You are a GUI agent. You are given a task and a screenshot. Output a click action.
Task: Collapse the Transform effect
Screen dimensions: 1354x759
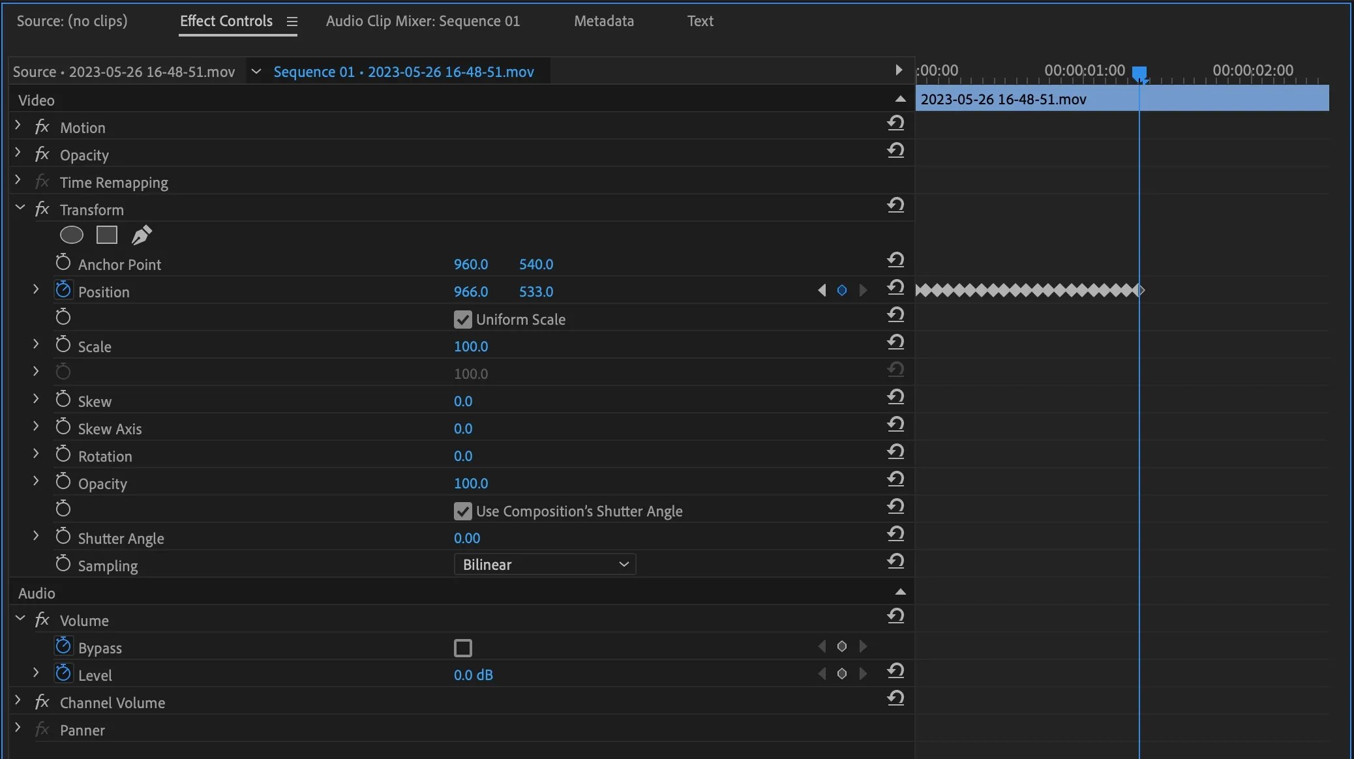pyautogui.click(x=20, y=207)
